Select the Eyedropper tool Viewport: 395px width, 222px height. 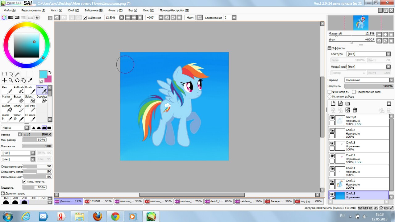(30, 81)
